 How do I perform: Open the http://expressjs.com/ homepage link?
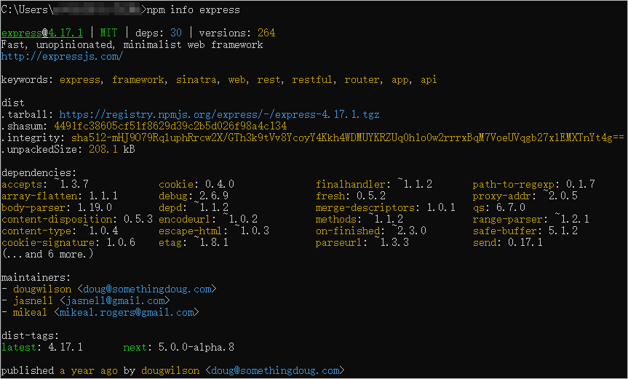point(62,56)
